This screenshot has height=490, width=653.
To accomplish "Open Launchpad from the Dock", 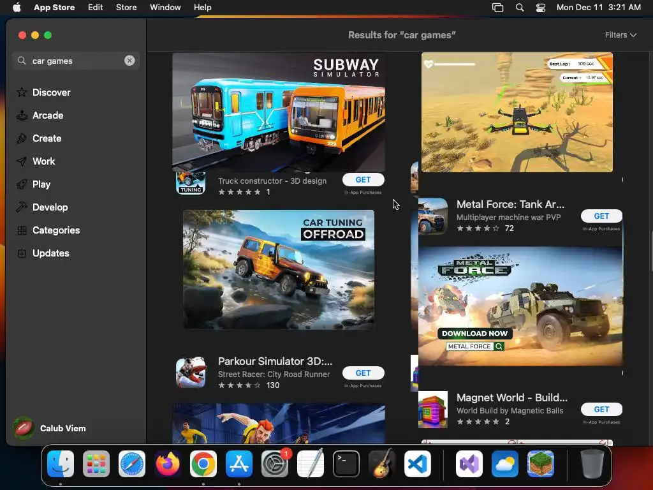I will 96,464.
